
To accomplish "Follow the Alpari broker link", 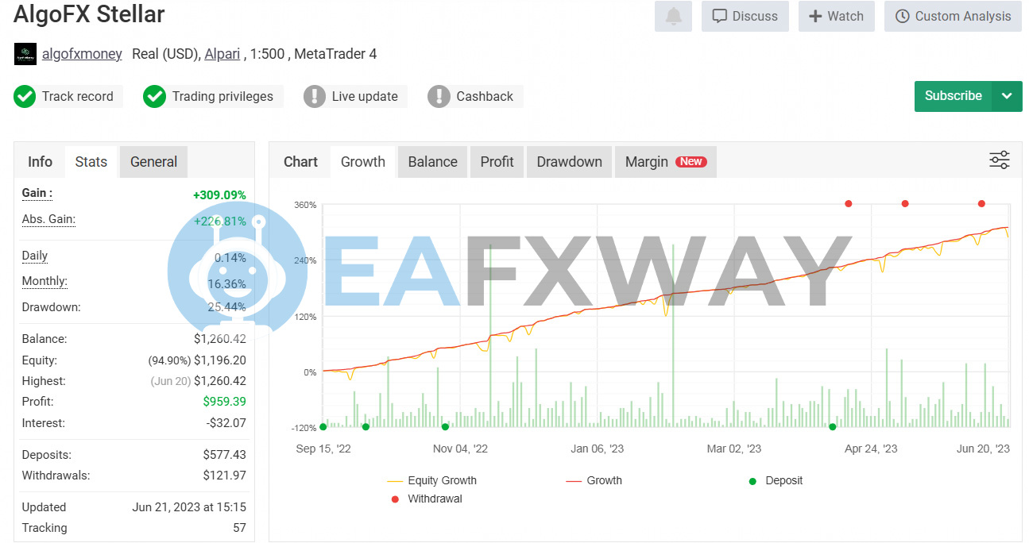I will pyautogui.click(x=223, y=54).
